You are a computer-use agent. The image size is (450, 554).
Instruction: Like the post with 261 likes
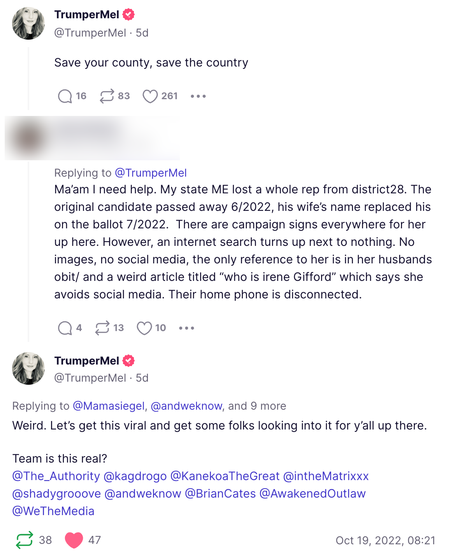click(x=150, y=96)
